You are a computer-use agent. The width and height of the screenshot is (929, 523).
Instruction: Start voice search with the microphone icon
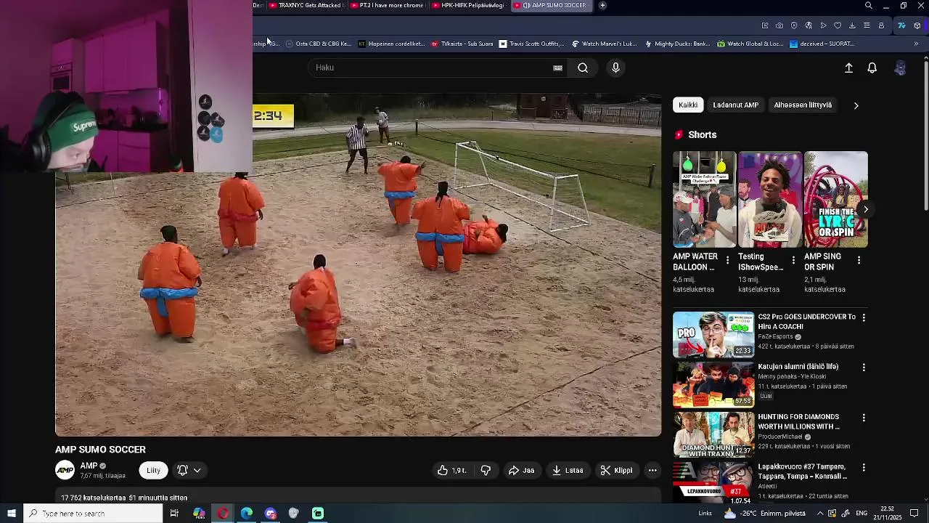(x=615, y=68)
